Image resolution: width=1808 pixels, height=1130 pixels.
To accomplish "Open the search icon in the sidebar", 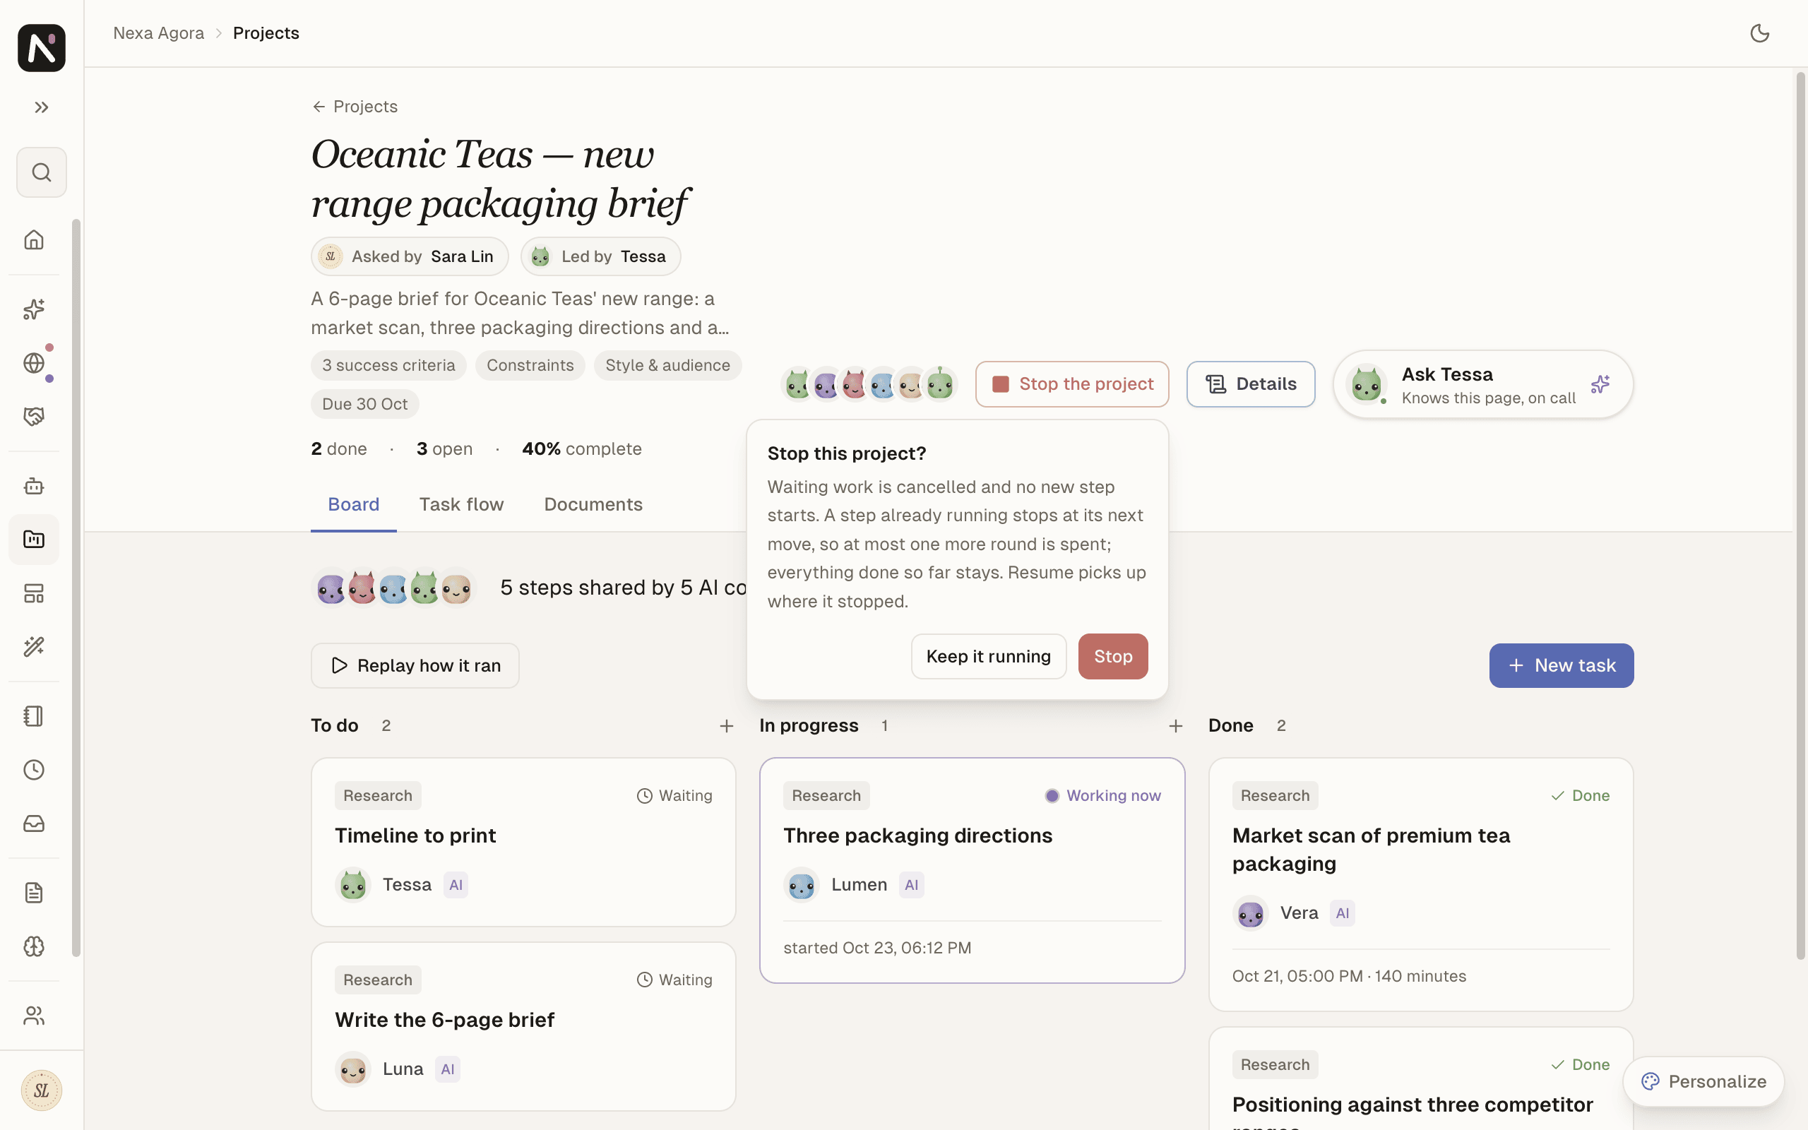I will tap(41, 172).
